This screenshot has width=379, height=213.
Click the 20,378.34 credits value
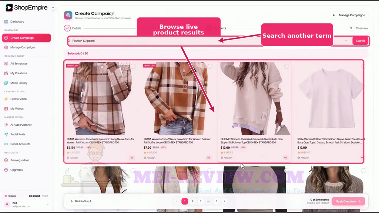[x=34, y=196]
